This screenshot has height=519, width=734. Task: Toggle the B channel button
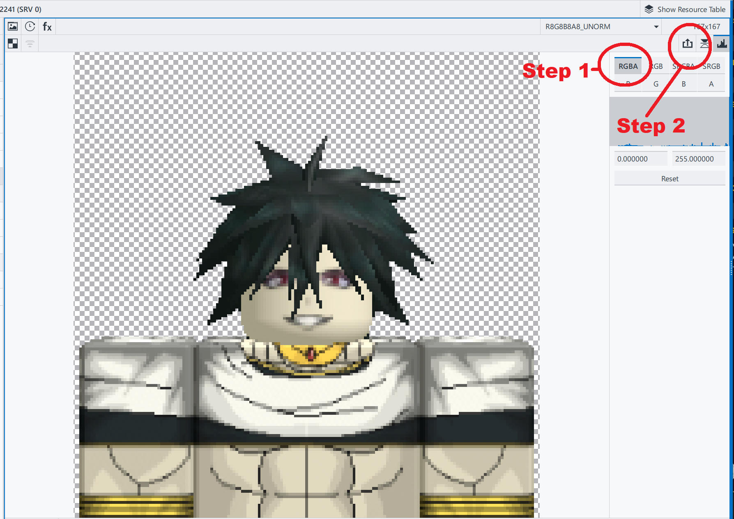(683, 84)
